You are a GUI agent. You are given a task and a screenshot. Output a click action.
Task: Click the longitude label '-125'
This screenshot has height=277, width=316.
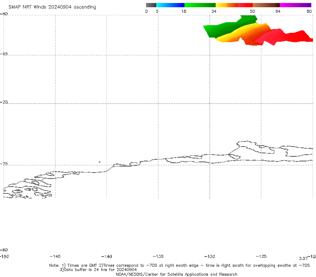coord(261,256)
